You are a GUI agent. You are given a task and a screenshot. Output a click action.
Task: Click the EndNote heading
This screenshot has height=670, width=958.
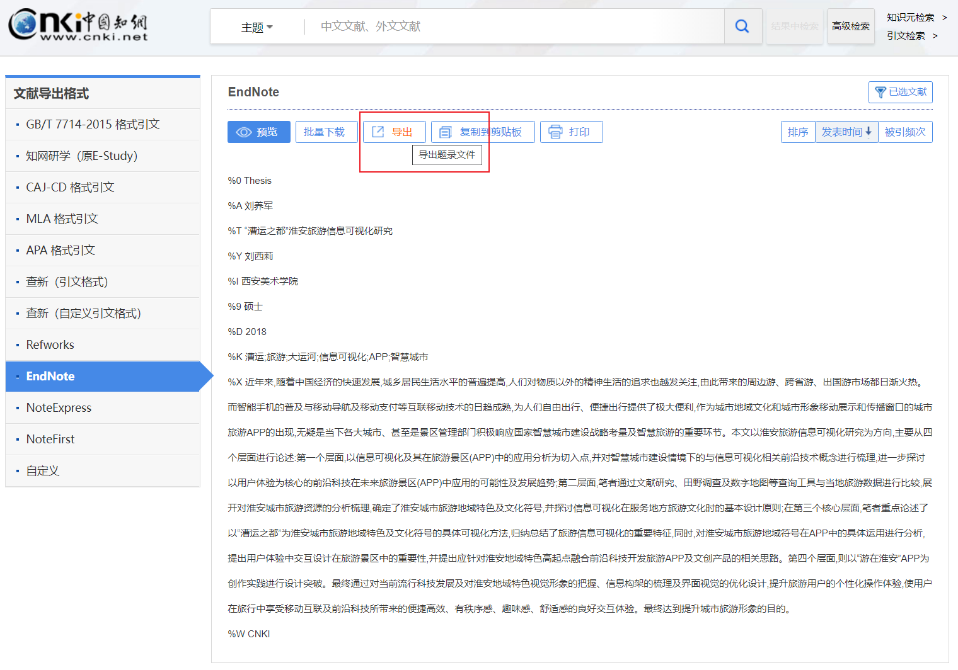coord(253,92)
